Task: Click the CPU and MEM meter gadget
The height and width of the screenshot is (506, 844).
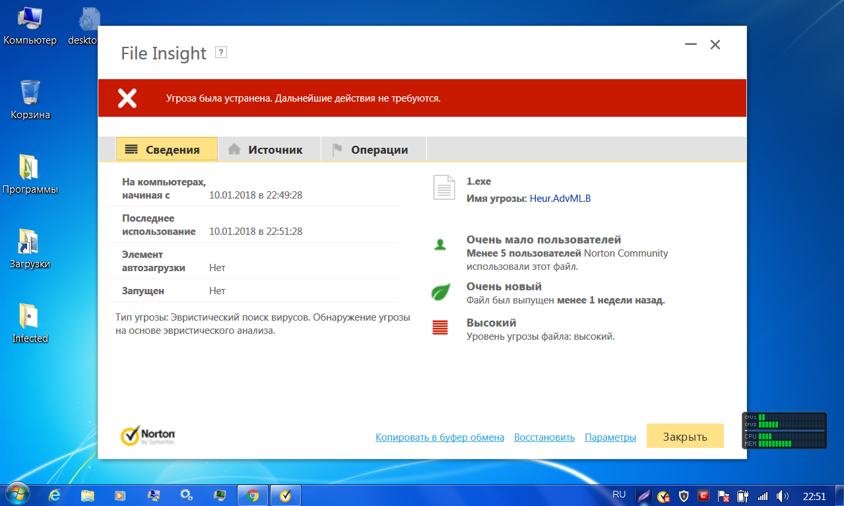Action: tap(784, 431)
